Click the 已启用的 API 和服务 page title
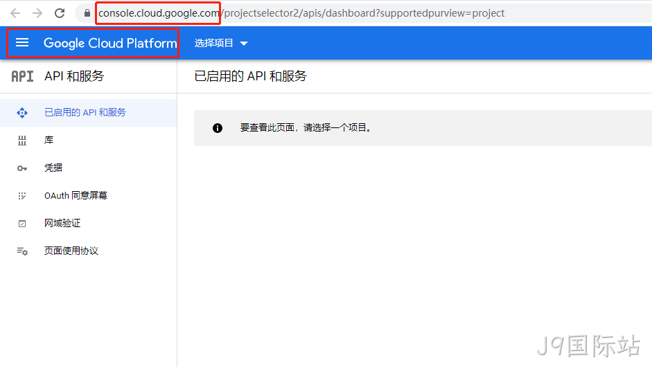 coord(250,76)
